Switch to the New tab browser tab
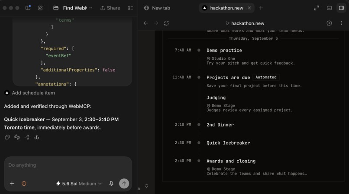The image size is (349, 194). [157, 8]
